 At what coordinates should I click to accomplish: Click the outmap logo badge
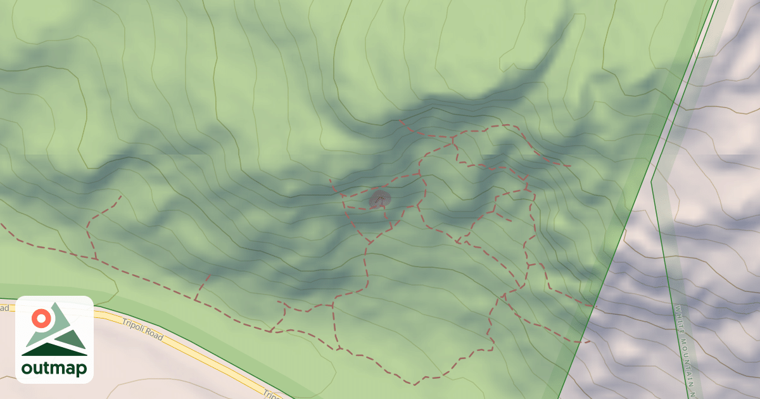pyautogui.click(x=54, y=339)
